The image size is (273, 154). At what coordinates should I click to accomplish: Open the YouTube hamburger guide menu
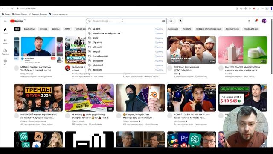[x=5, y=21]
